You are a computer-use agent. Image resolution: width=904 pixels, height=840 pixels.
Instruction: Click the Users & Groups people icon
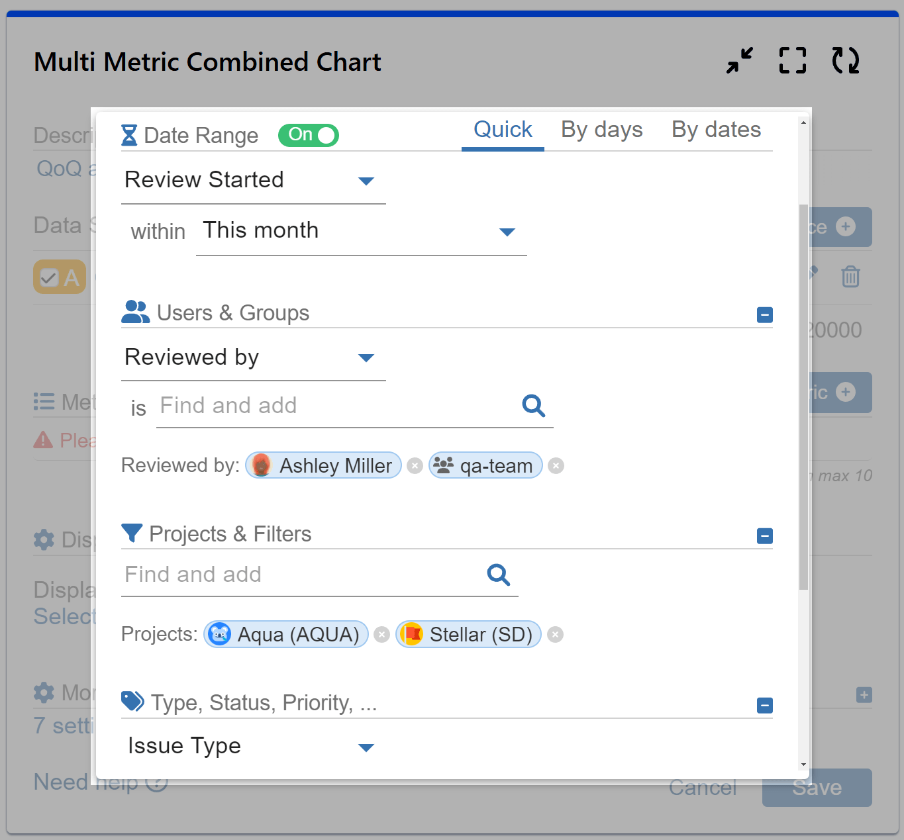(134, 312)
